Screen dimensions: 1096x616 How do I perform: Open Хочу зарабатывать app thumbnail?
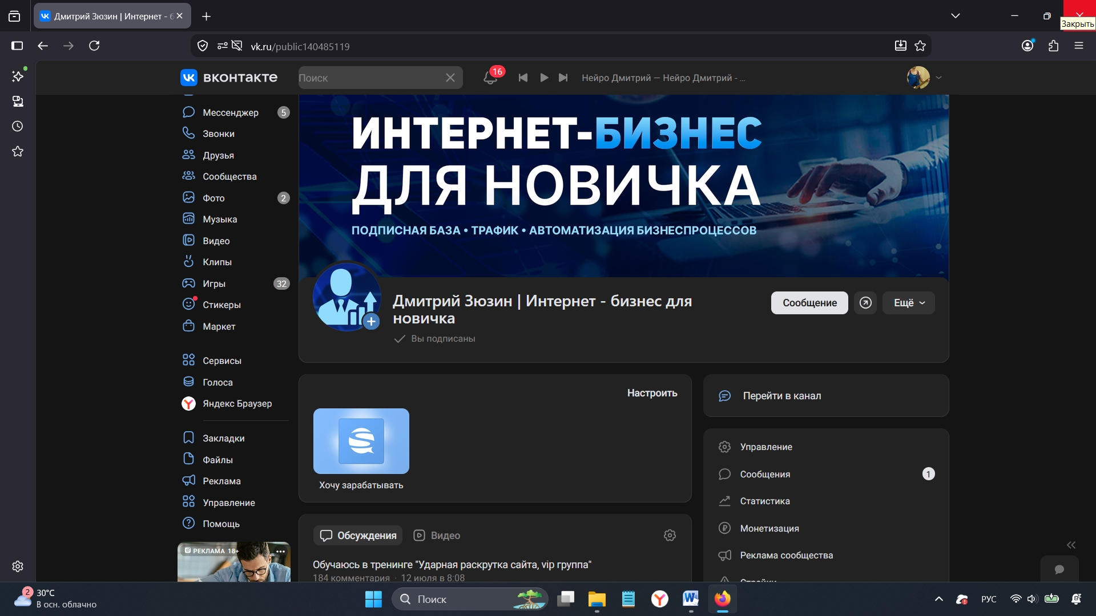click(361, 441)
